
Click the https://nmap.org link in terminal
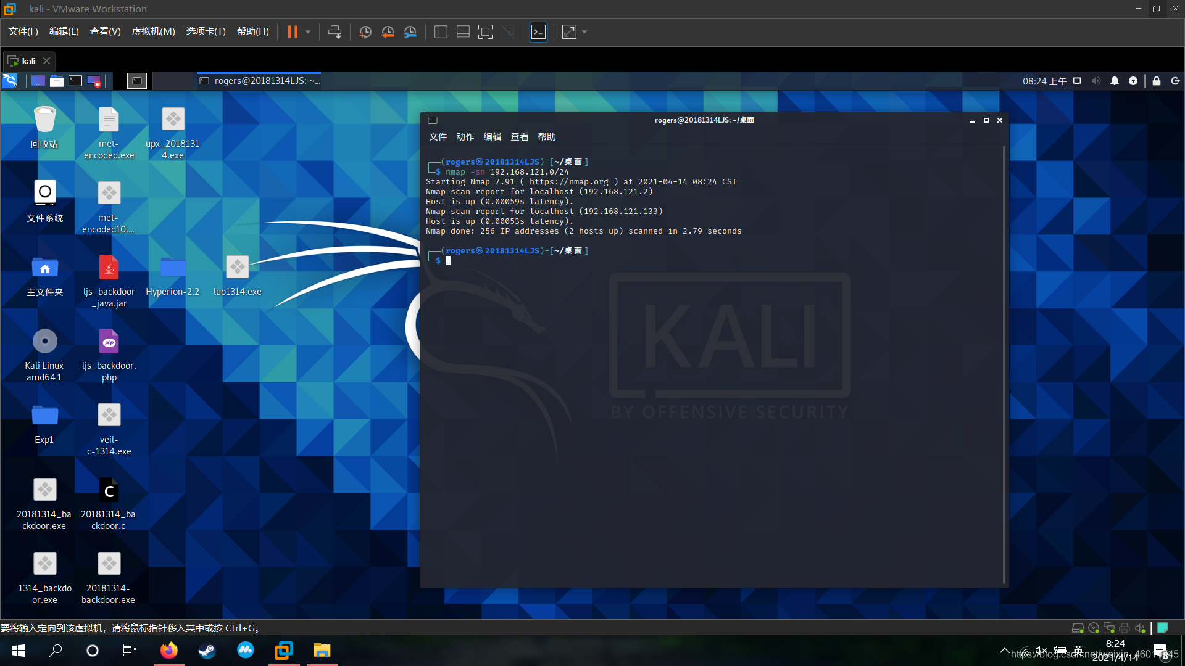(x=568, y=182)
